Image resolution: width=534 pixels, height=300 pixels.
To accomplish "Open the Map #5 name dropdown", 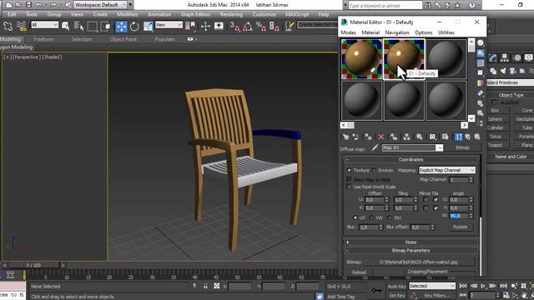I will [440, 147].
